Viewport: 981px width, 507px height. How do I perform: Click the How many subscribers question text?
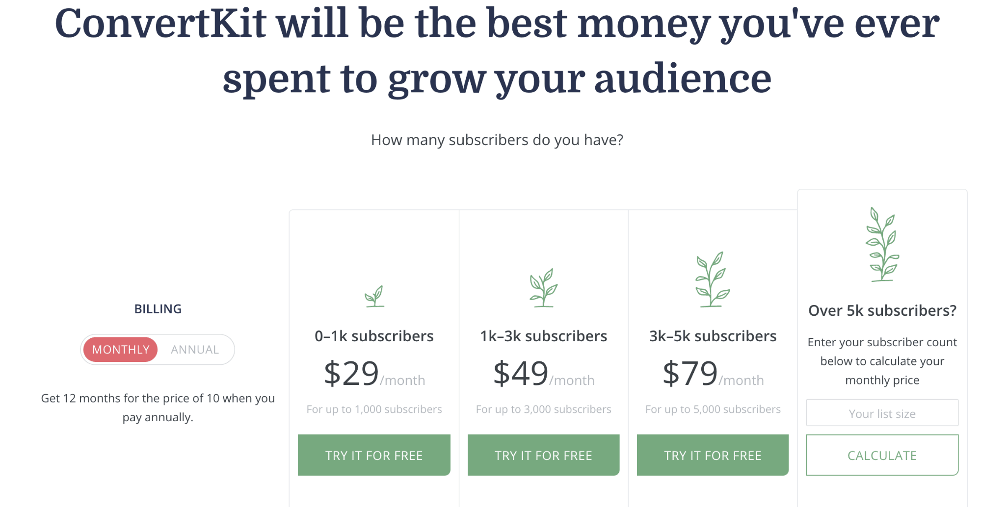[x=497, y=140]
